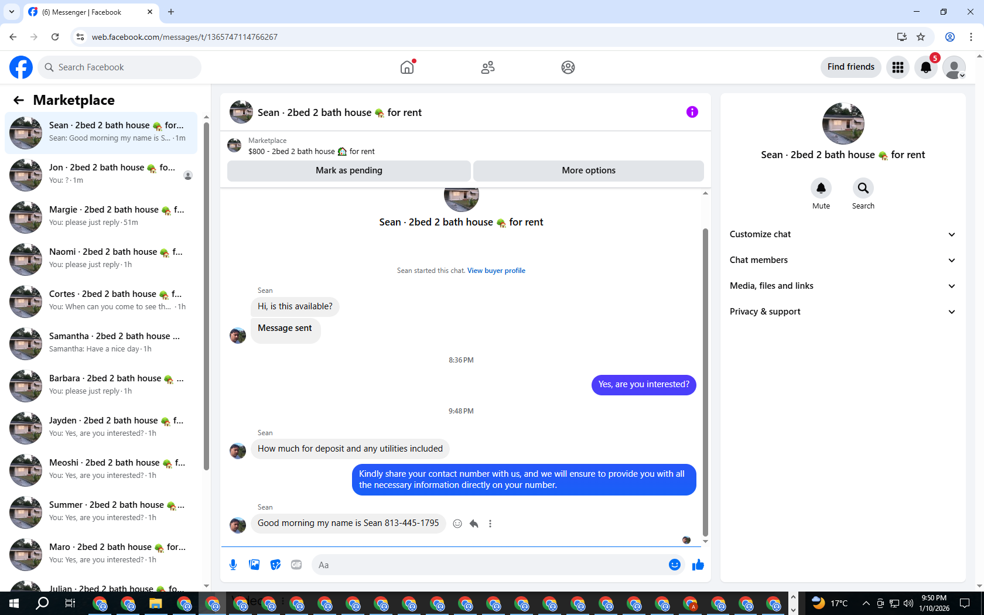Image resolution: width=984 pixels, height=615 pixels.
Task: Open File Explorer from the taskbar
Action: (x=156, y=603)
